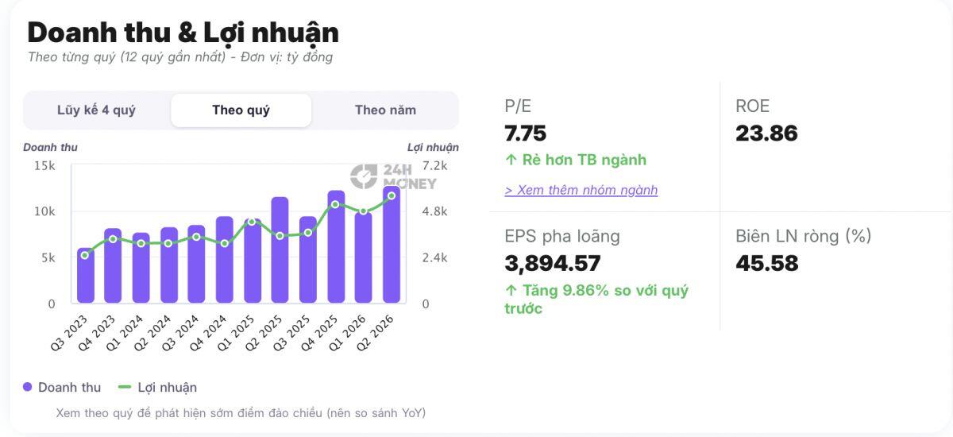953x437 pixels.
Task: Click the Q2 2025 revenue bar
Action: (x=280, y=250)
